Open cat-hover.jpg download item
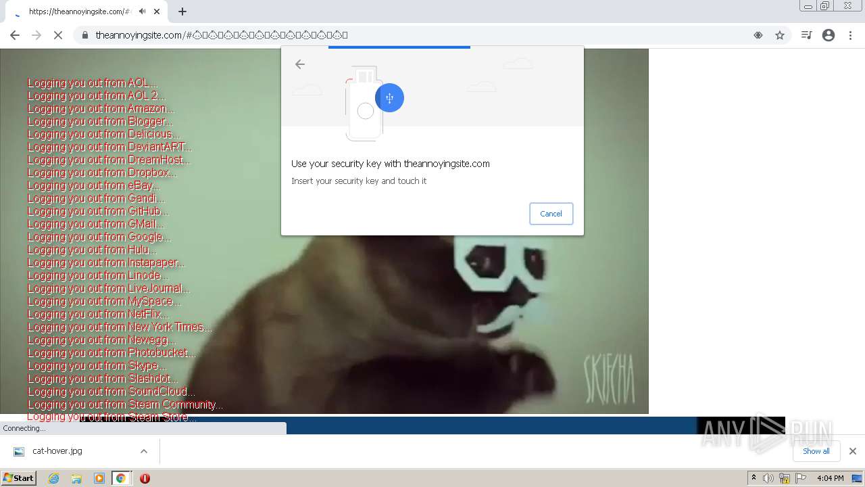Viewport: 865px width, 487px height. click(x=57, y=451)
